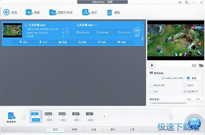Expand the Video1 track selector arrows
The width and height of the screenshot is (205, 135).
(63, 29)
